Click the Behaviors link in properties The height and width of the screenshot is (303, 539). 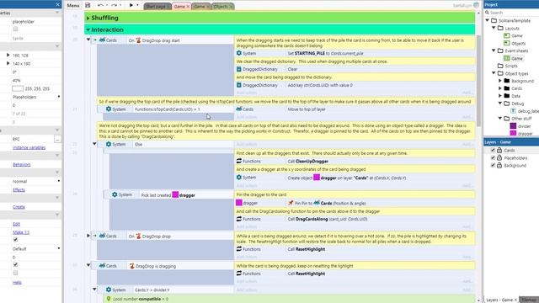click(x=22, y=165)
